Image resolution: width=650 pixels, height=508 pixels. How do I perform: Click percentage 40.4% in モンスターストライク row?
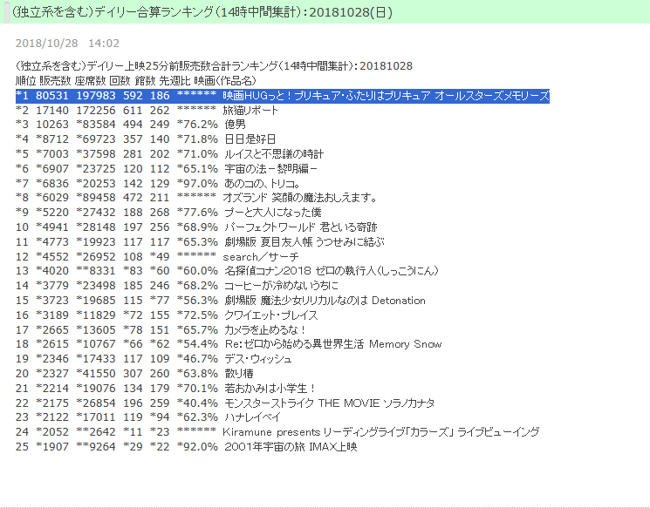point(197,403)
